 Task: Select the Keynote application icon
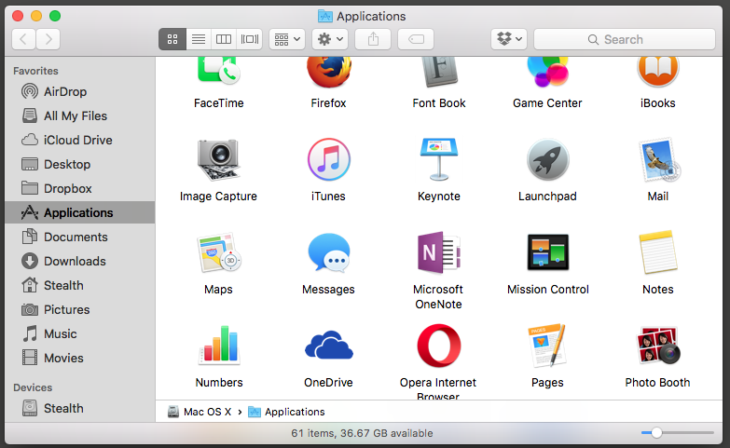coord(438,159)
